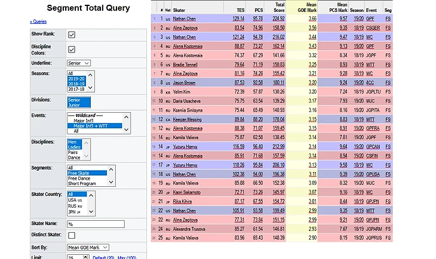The image size is (436, 259).
Task: Choose Short Program in the Segments list
Action: pos(83,184)
